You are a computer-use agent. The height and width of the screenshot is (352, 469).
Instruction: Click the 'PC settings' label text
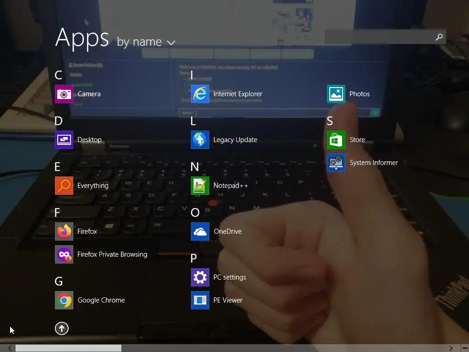coord(230,277)
